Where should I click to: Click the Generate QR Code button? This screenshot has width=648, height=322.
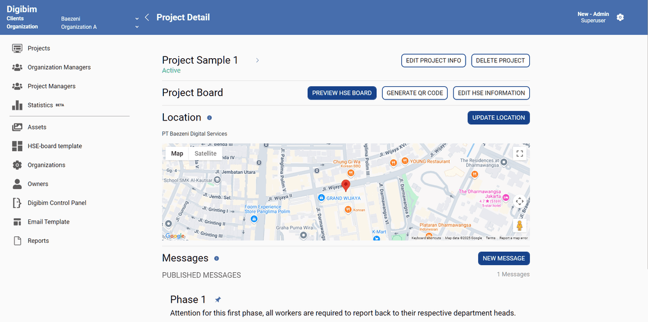click(x=415, y=93)
